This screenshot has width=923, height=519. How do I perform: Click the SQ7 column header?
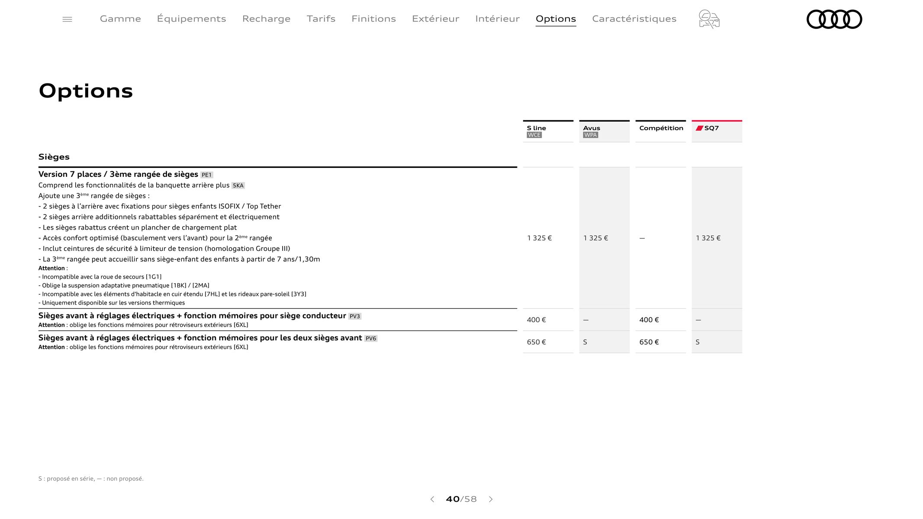click(717, 131)
